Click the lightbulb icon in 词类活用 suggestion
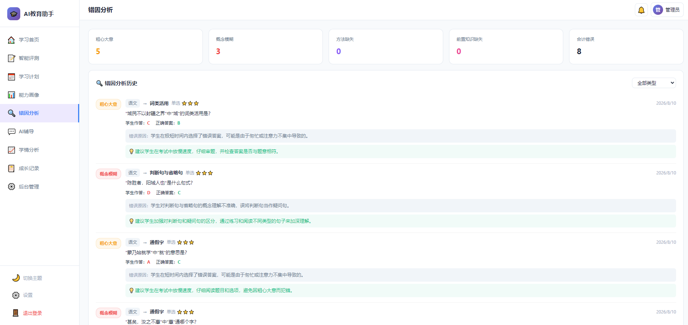Viewport: 688px width, 325px height. (x=132, y=152)
